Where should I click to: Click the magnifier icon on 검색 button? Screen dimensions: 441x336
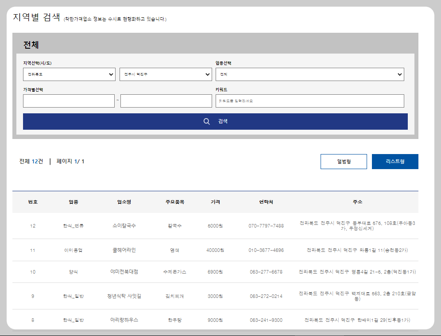[206, 121]
